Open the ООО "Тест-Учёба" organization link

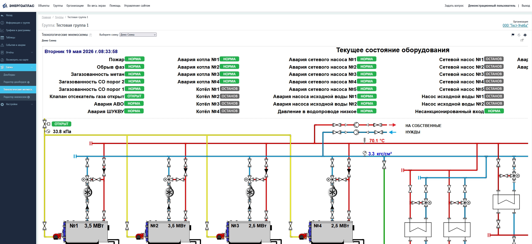(x=515, y=25)
